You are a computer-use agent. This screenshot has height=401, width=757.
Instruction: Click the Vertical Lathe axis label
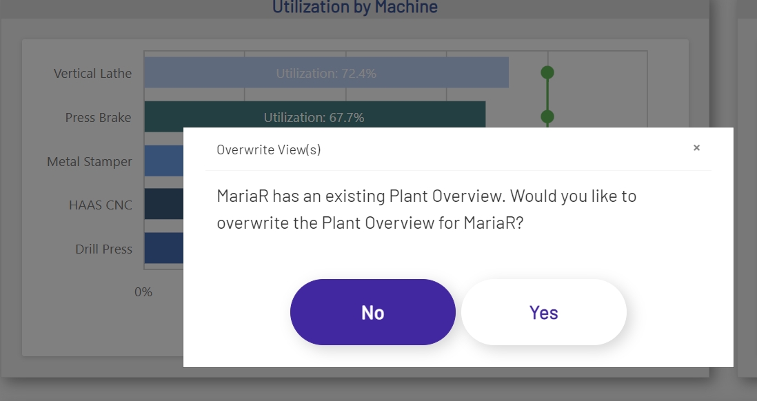point(92,73)
